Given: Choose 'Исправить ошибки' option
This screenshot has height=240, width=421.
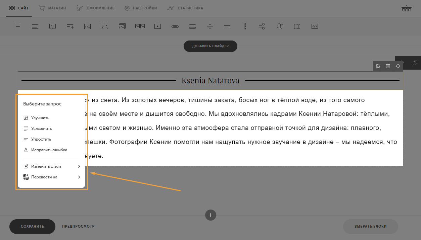Looking at the screenshot, I should pyautogui.click(x=49, y=150).
